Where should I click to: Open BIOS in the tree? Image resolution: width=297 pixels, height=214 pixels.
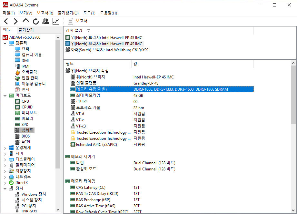pyautogui.click(x=25, y=136)
